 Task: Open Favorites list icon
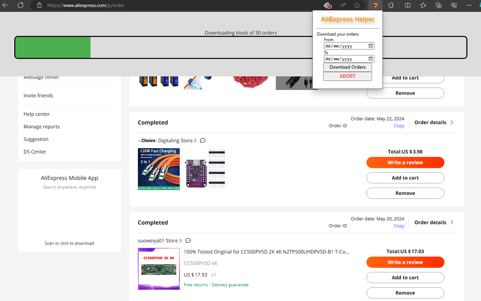423,5
